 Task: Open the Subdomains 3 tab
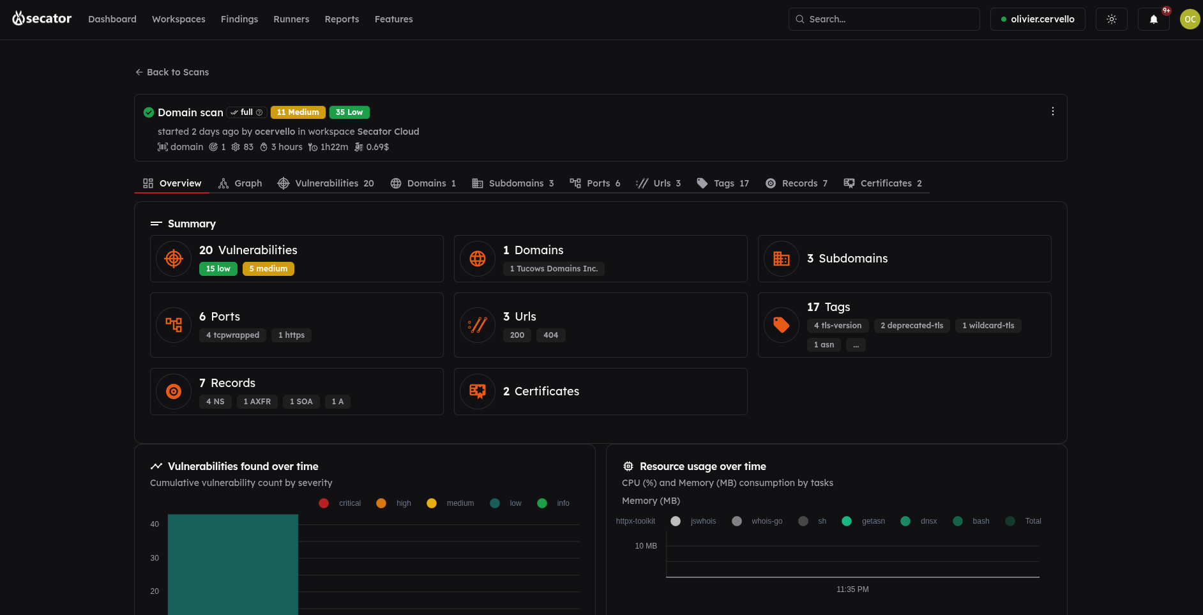tap(513, 183)
